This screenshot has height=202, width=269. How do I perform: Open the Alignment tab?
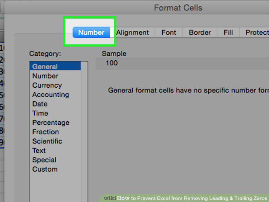click(132, 32)
